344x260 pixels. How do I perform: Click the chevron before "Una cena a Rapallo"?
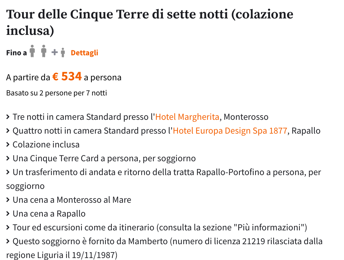coord(8,214)
